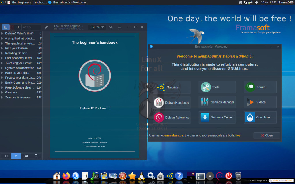Open the trash from the dock
Screen dimensions: 295x184
tap(238, 176)
